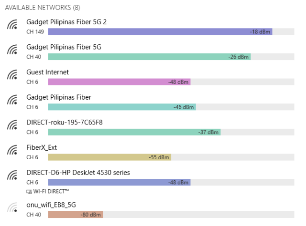306x226 pixels.
Task: Click the -26 dBm green signal bar
Action: click(149, 57)
